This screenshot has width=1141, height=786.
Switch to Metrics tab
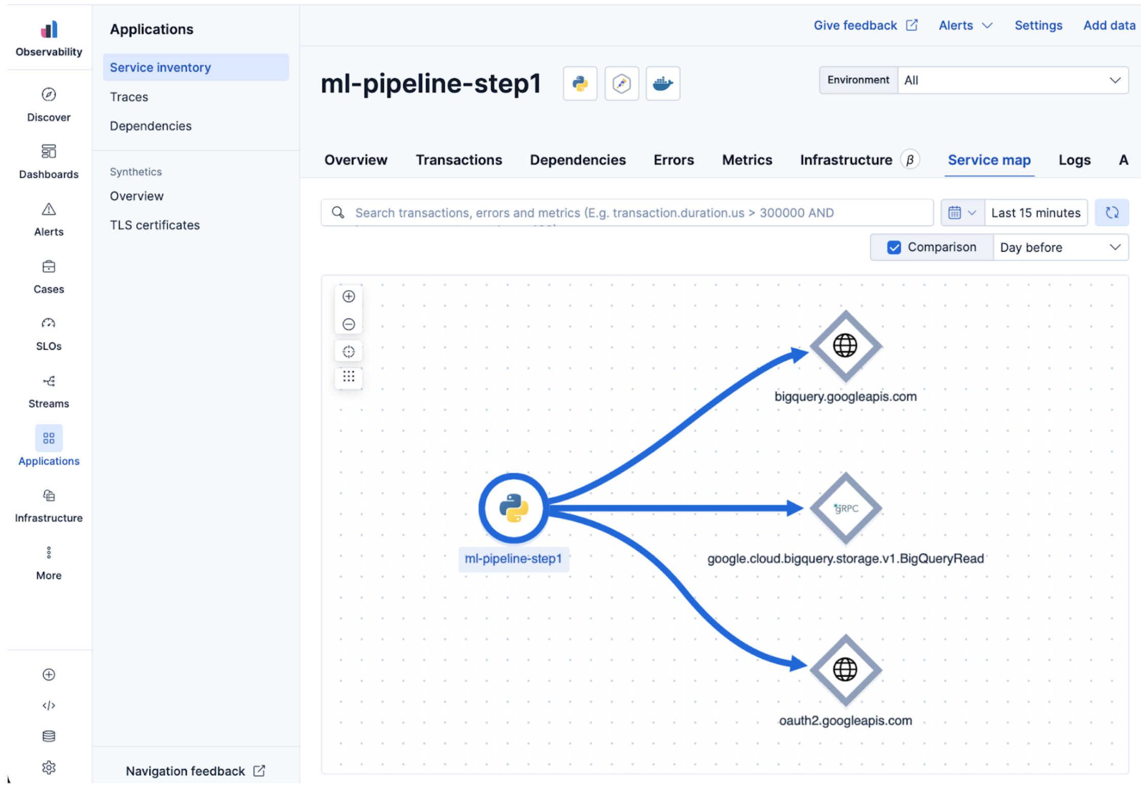[747, 160]
